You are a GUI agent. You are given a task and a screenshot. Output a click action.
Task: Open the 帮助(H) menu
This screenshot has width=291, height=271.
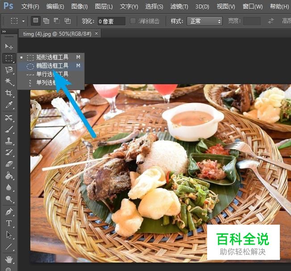point(279,7)
